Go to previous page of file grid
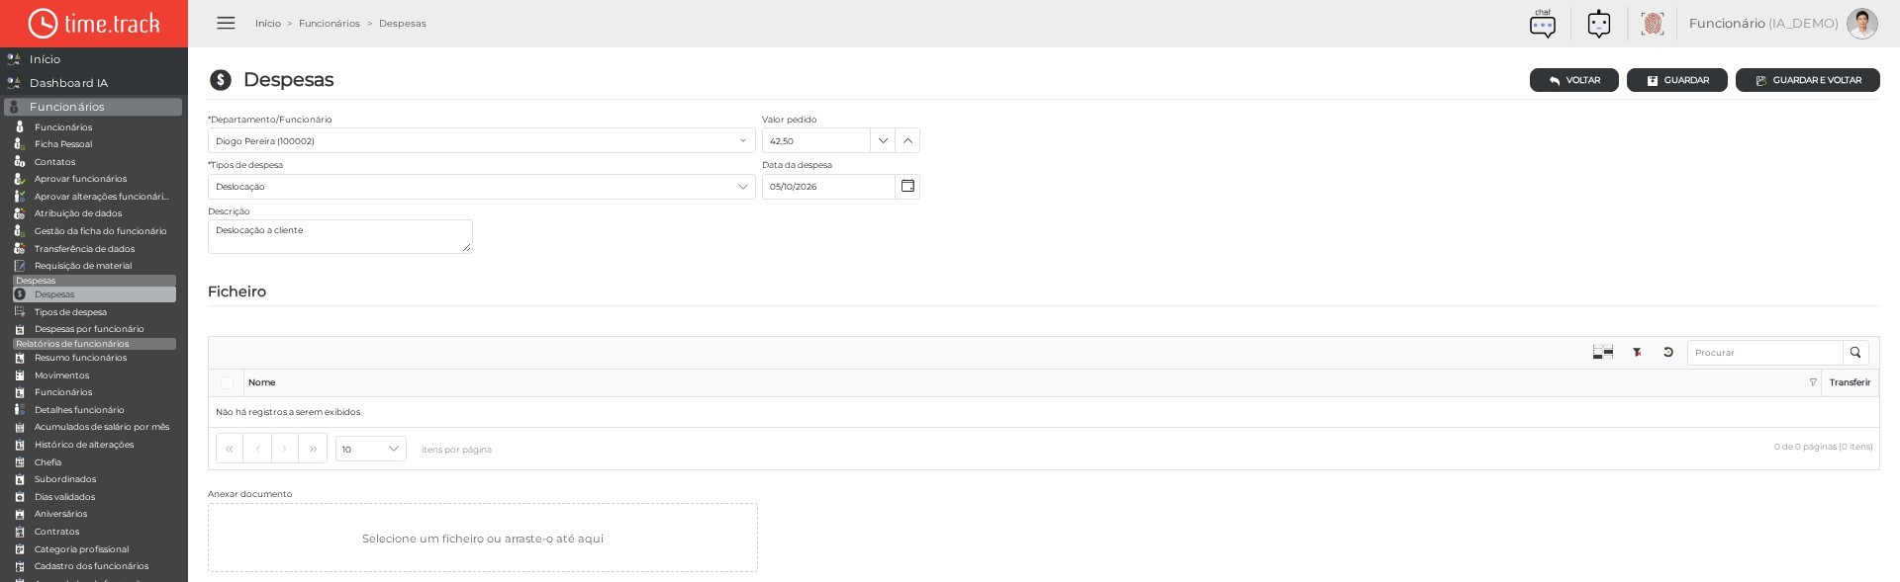Image resolution: width=1900 pixels, height=582 pixels. pyautogui.click(x=257, y=449)
